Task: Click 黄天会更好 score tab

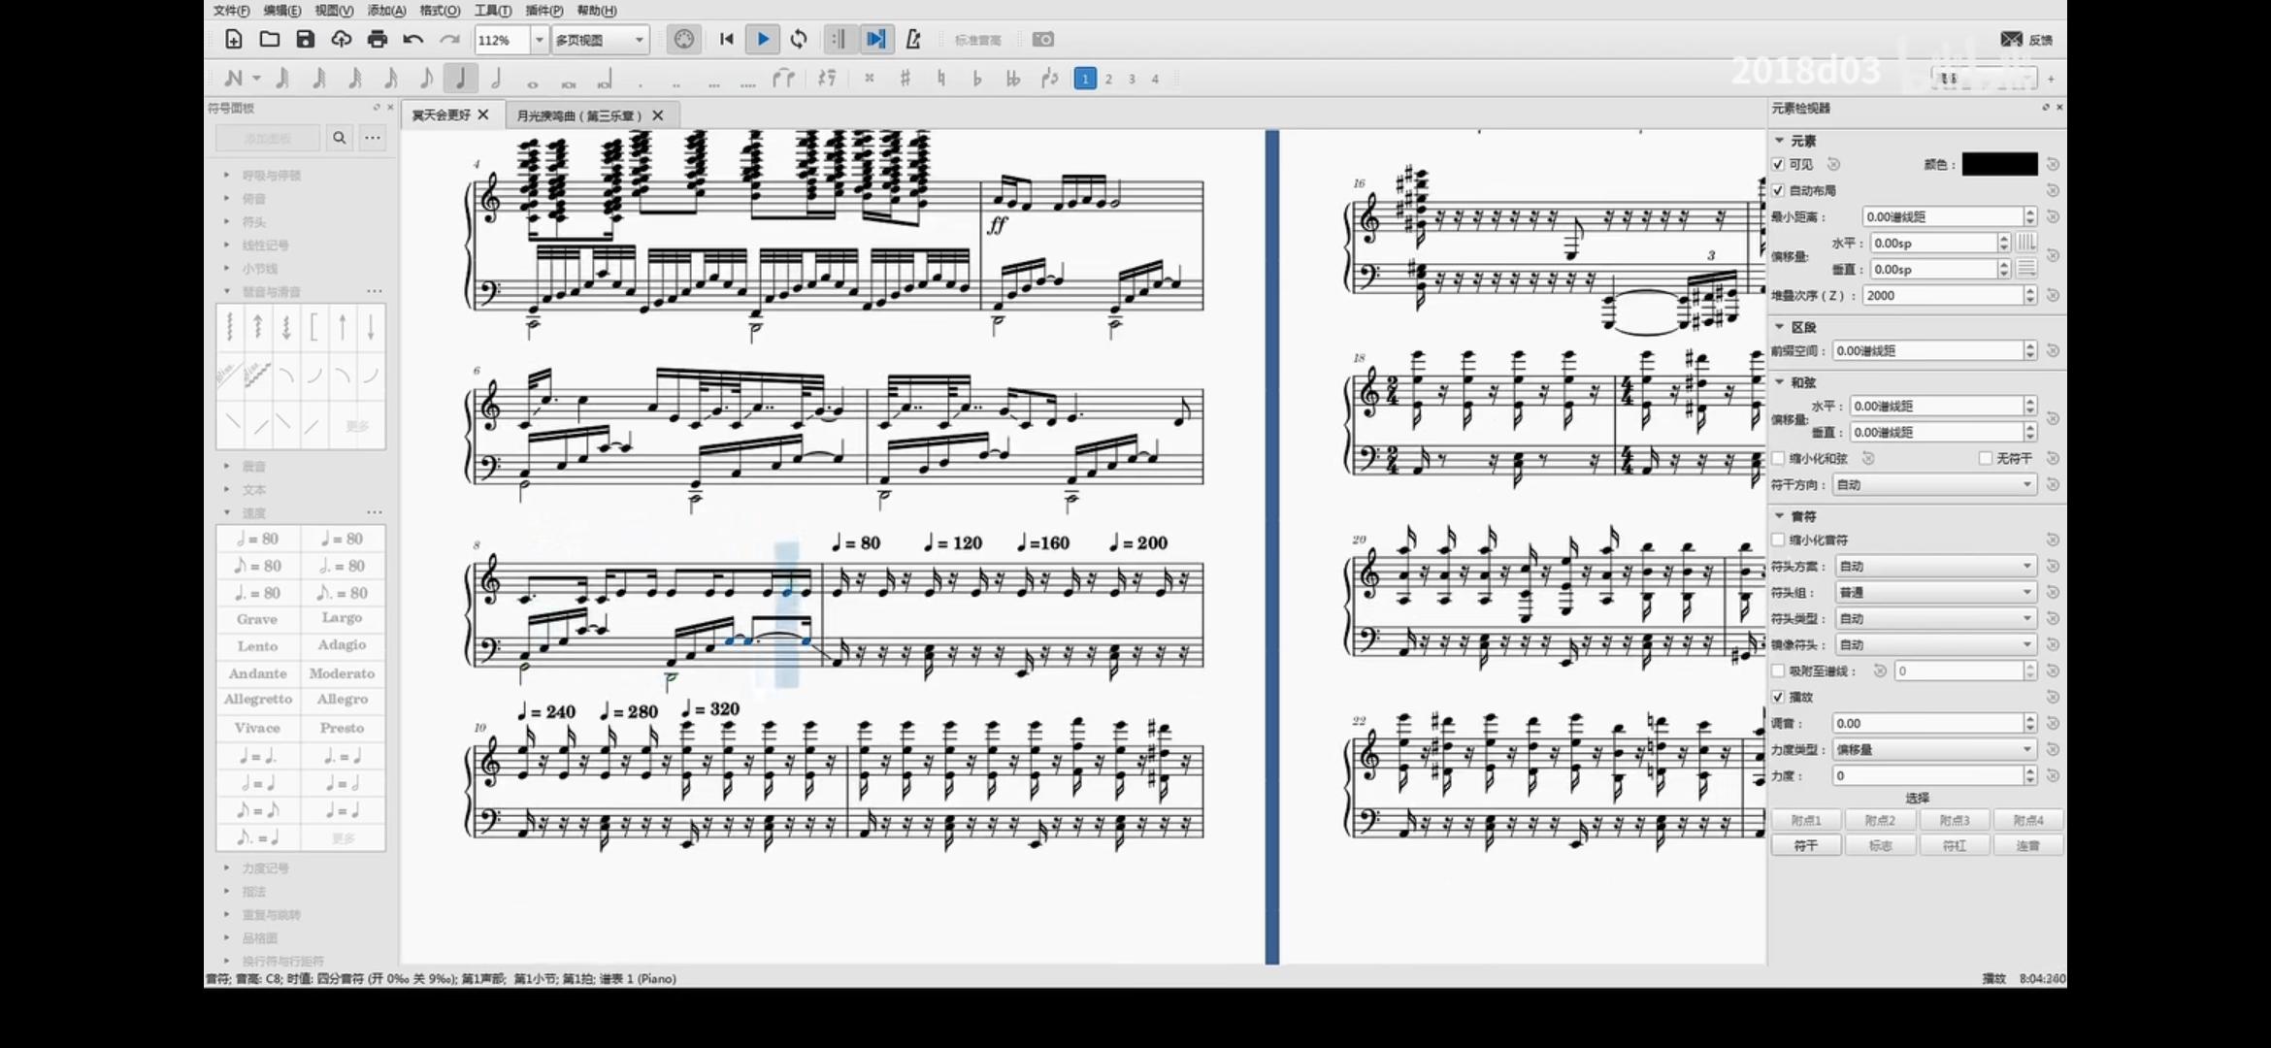Action: tap(441, 115)
